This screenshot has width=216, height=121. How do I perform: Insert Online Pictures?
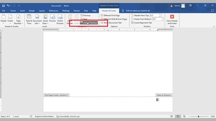(60, 19)
